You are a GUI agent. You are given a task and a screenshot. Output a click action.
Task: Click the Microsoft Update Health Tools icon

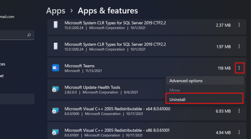(55, 89)
